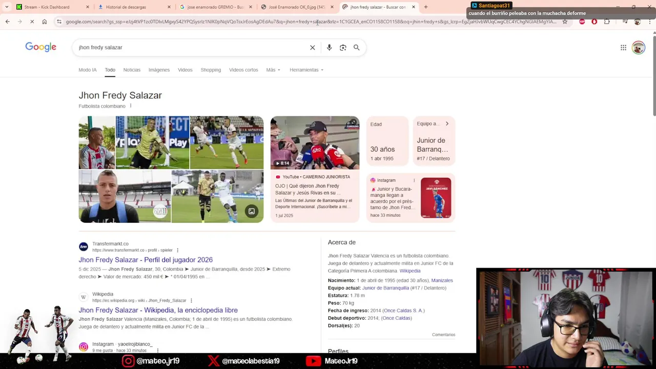Open a new browser tab

(425, 7)
